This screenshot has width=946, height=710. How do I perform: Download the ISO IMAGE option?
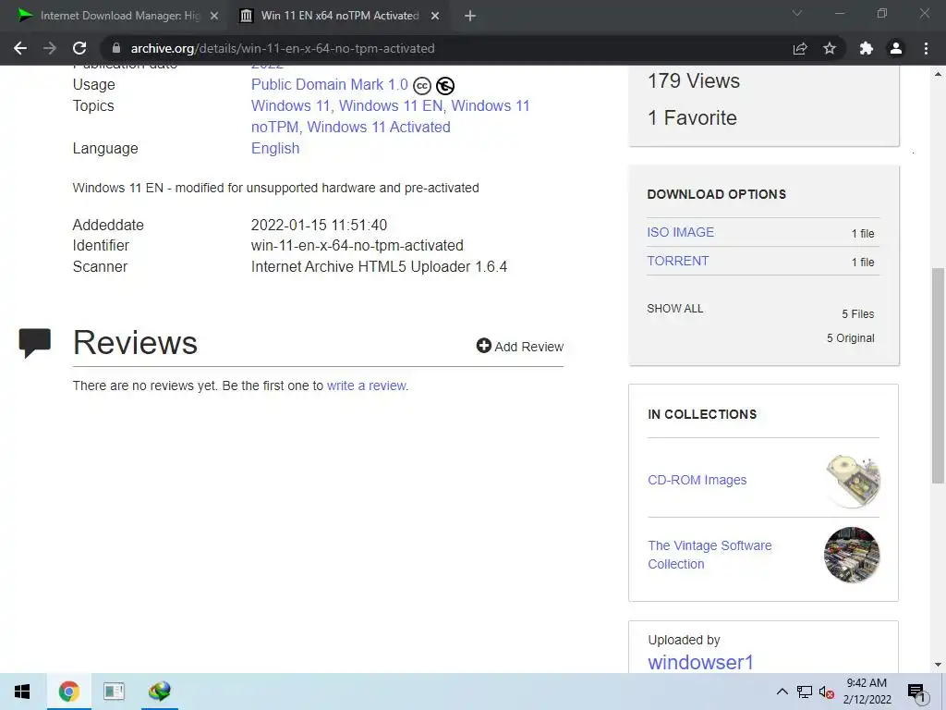click(x=681, y=232)
